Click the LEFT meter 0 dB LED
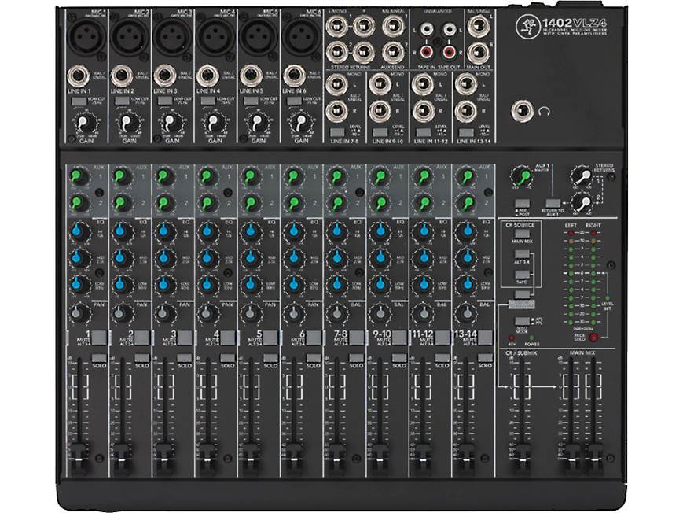Viewport: 683px width, 513px height. point(571,274)
